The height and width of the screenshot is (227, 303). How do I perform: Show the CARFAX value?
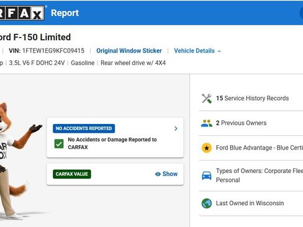(166, 174)
